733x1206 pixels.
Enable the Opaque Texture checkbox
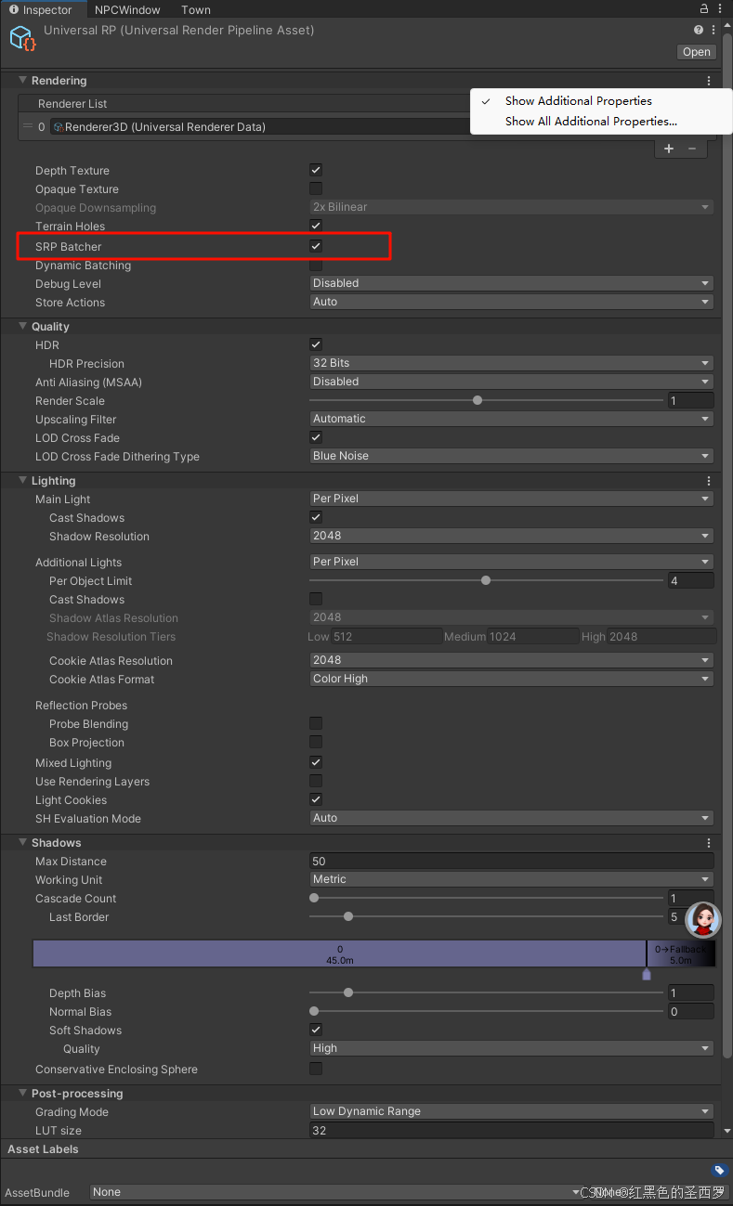coord(316,188)
